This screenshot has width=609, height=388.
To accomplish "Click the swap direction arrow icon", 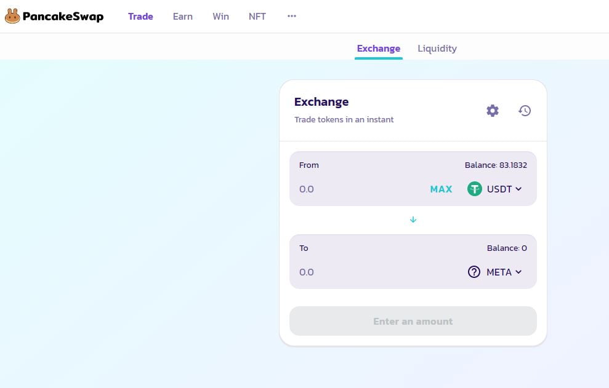I will coord(413,220).
